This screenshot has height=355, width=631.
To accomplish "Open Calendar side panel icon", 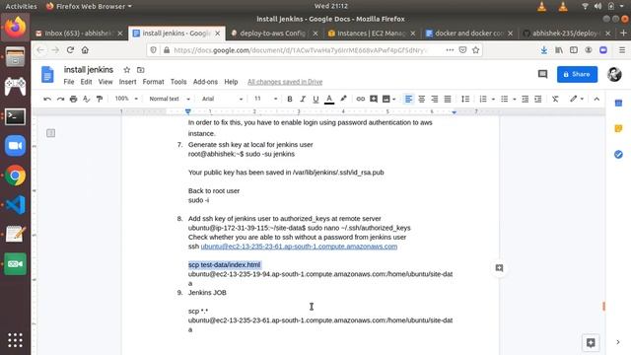I will 618,104.
